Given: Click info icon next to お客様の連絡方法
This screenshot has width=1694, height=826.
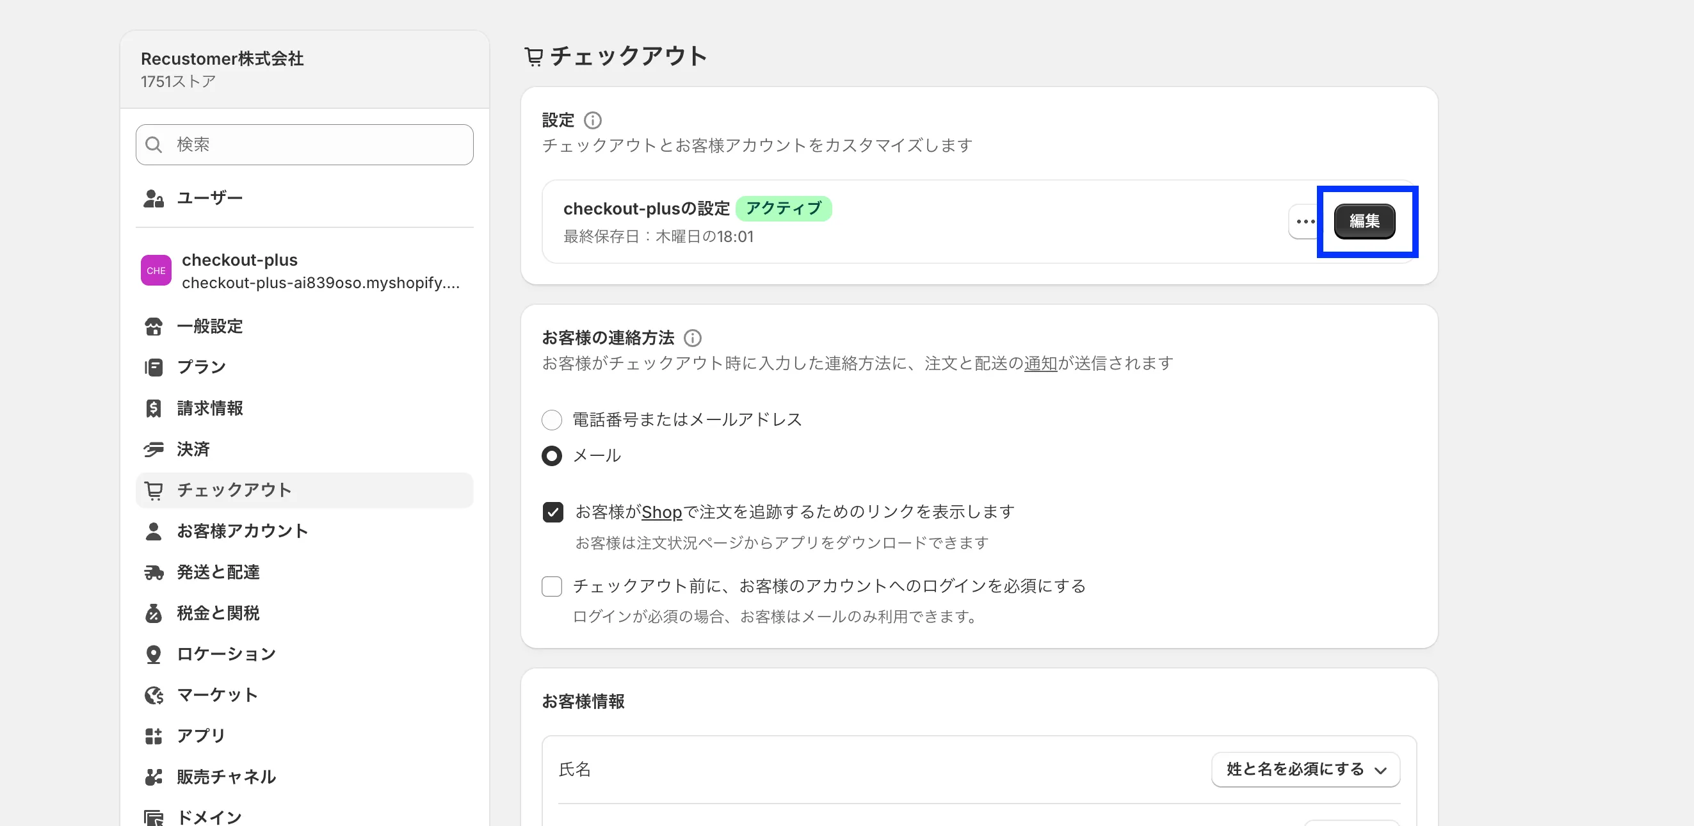Looking at the screenshot, I should (693, 338).
